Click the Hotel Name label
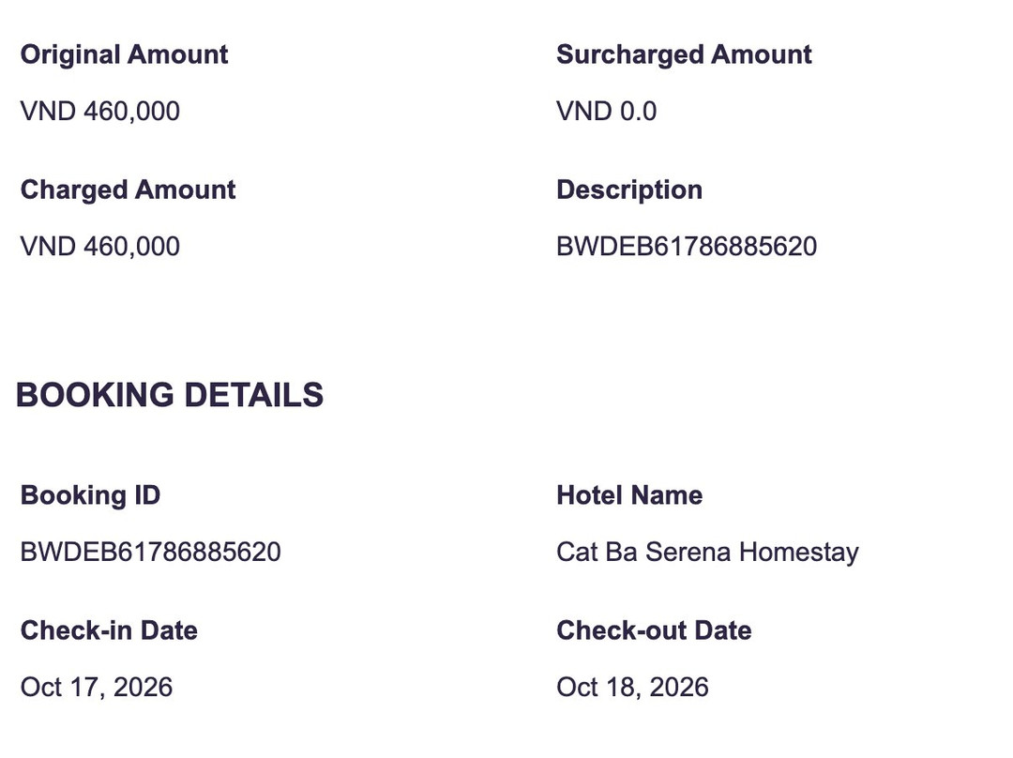The image size is (1013, 758). (x=629, y=495)
